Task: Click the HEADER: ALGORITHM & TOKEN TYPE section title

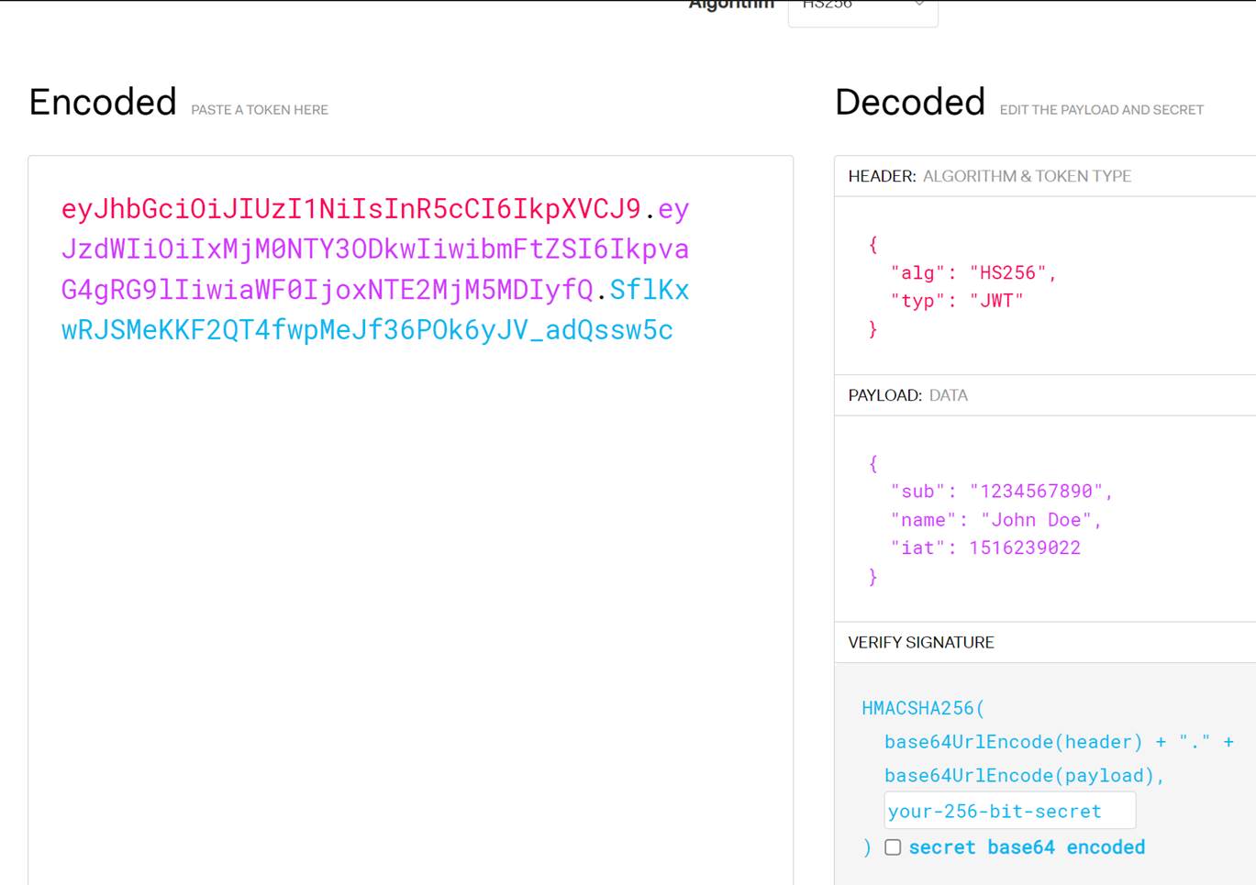Action: point(989,176)
